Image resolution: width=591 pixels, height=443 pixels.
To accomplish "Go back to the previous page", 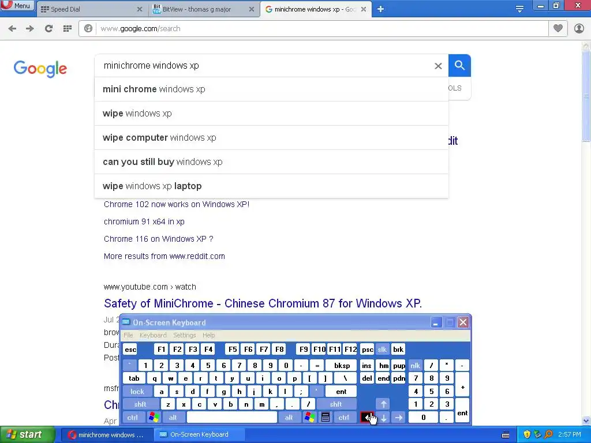I will (12, 29).
